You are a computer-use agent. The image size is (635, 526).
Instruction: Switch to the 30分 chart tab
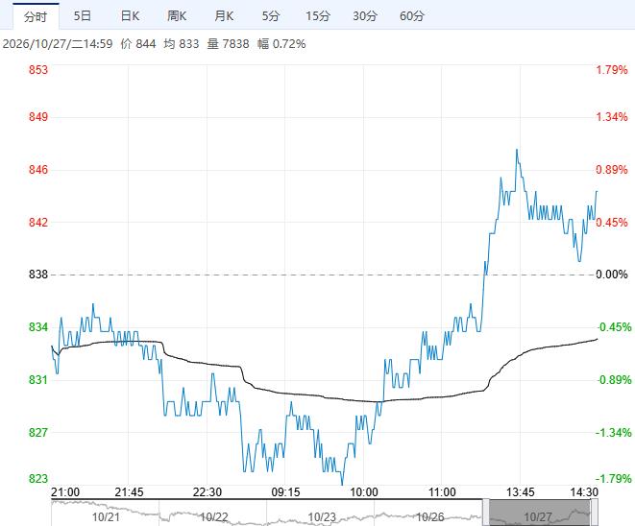point(364,16)
